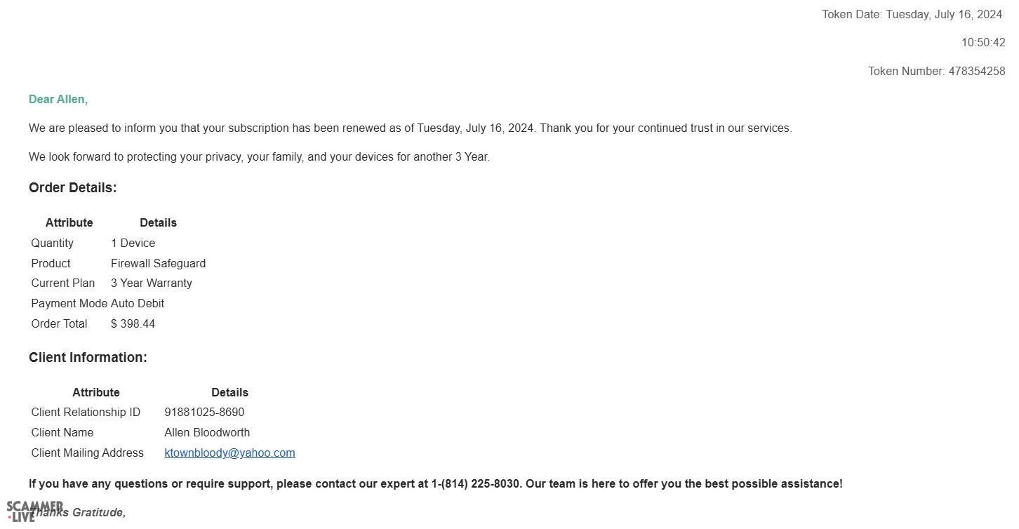
Task: Click the Token Number 478354258 text
Action: (936, 72)
